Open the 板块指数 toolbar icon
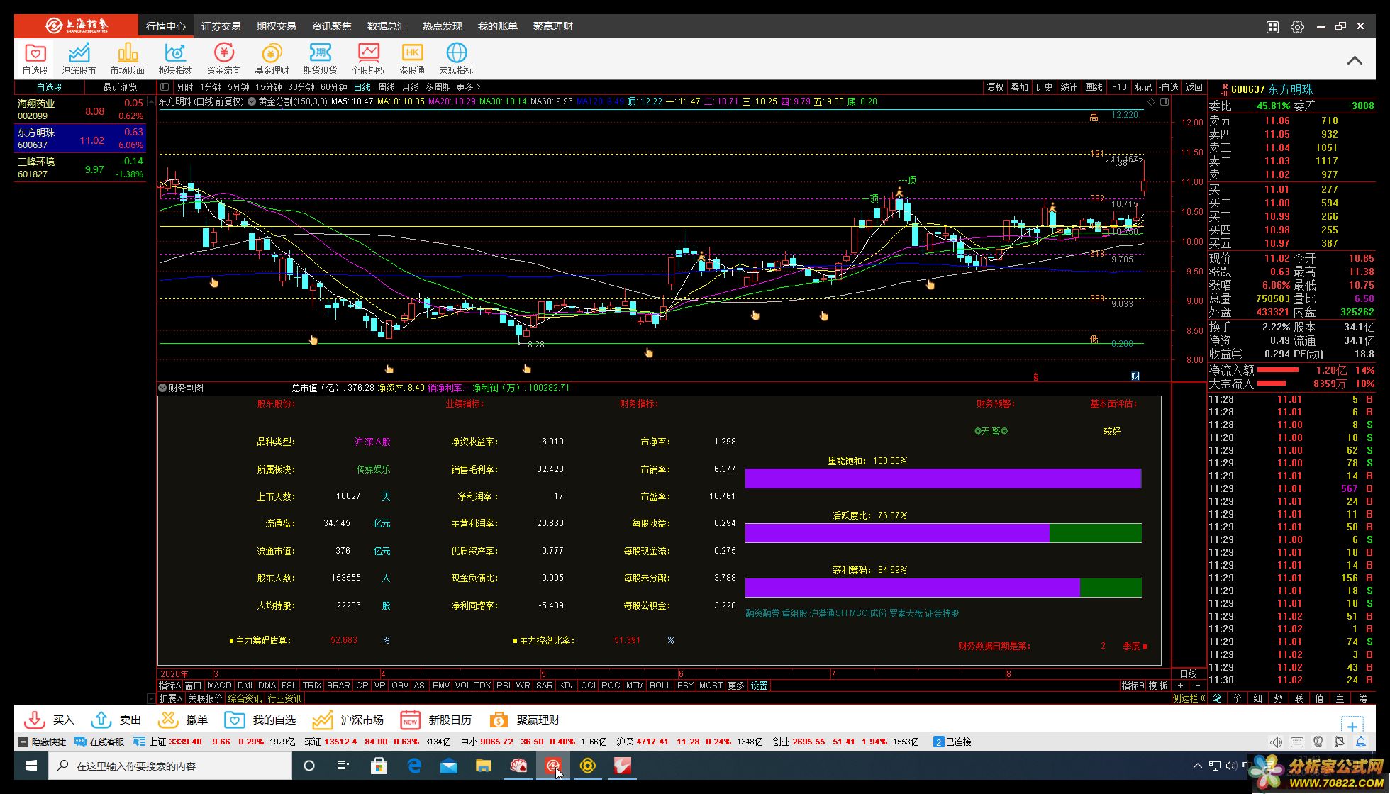 tap(175, 58)
